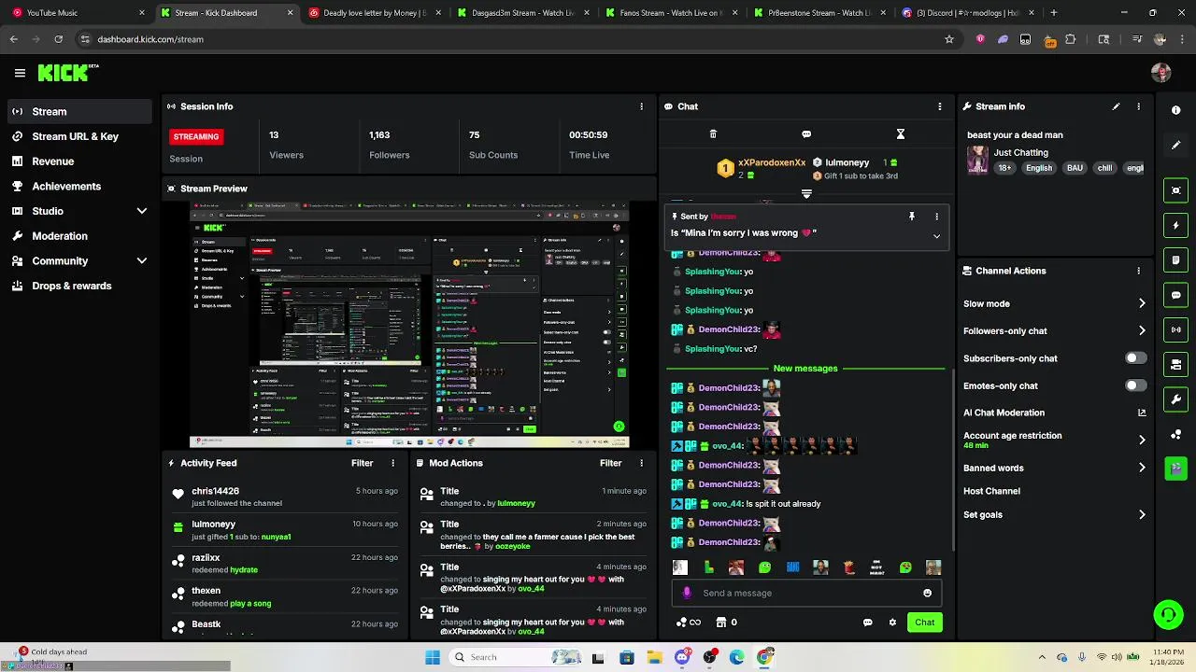Click the shop icon with count 0 below chat
This screenshot has width=1196, height=672.
pos(726,623)
